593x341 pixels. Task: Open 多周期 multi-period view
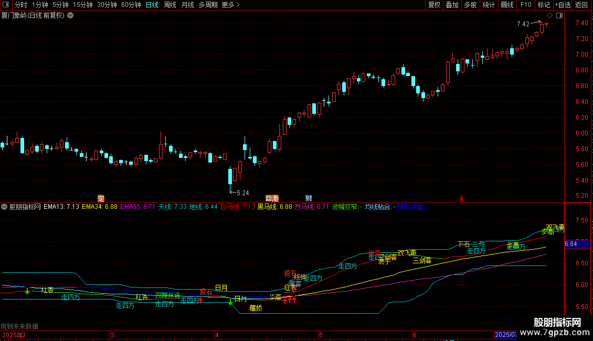(208, 5)
